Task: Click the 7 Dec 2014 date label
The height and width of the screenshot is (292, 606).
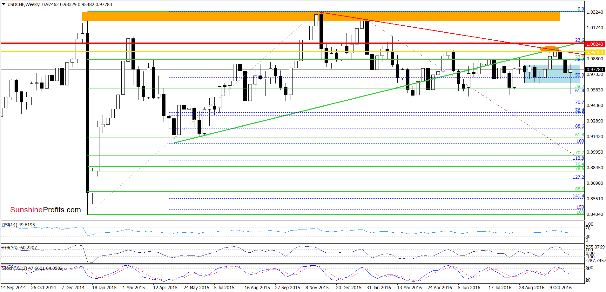Action: tap(73, 288)
